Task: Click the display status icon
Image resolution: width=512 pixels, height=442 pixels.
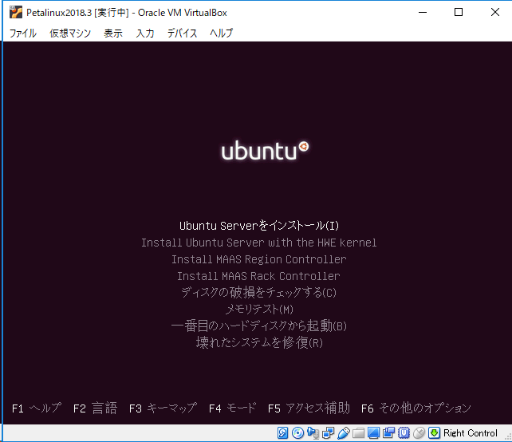Action: tap(374, 433)
